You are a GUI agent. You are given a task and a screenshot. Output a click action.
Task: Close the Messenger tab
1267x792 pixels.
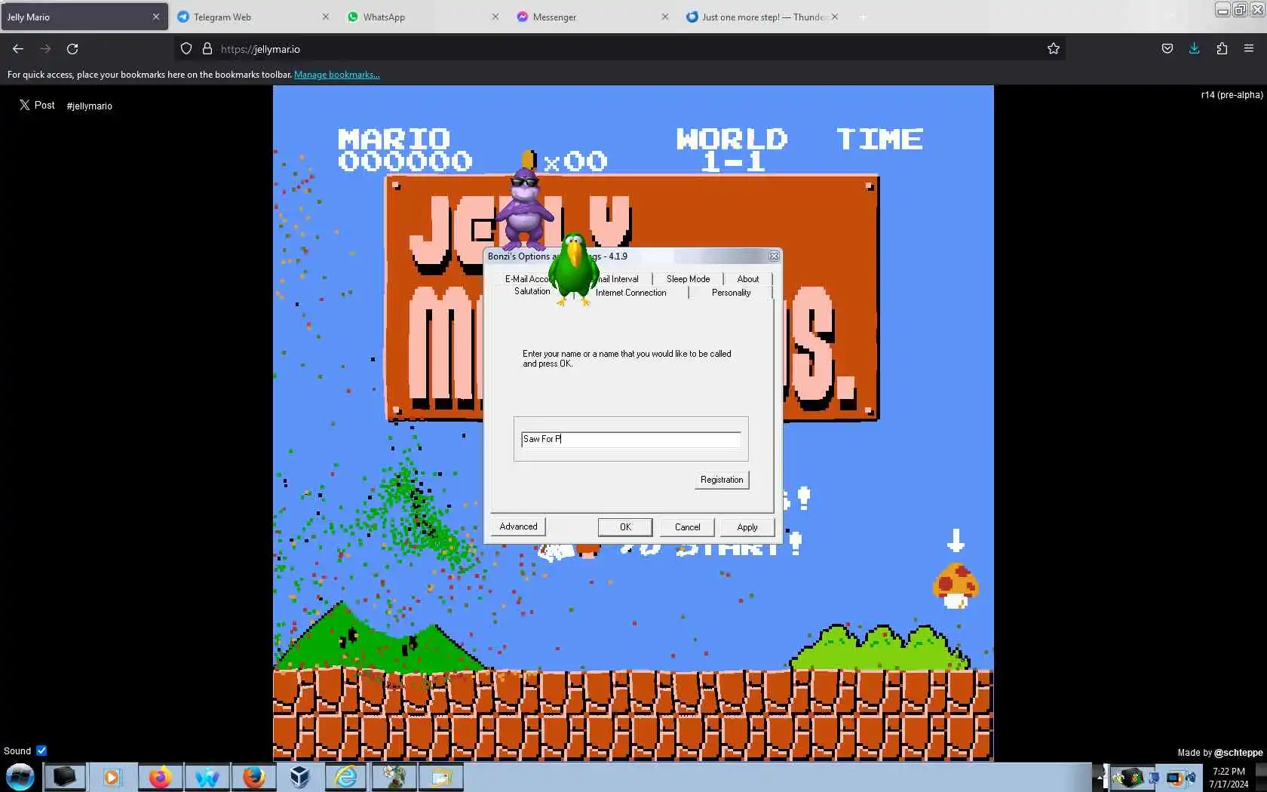point(665,17)
